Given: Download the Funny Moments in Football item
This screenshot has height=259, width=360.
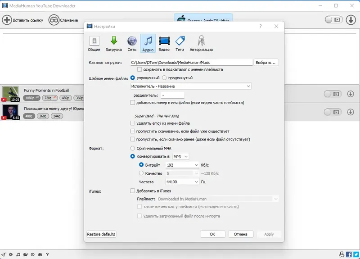Looking at the screenshot, I should point(351,94).
